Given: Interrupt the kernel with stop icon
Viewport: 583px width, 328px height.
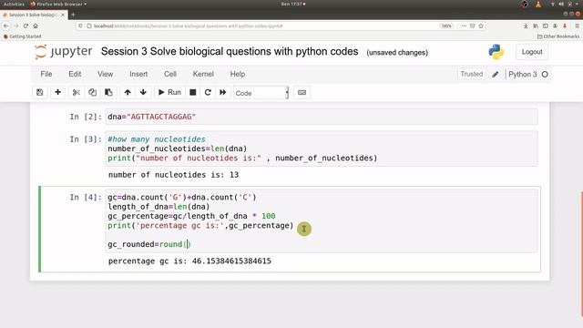Looking at the screenshot, I should click(192, 93).
